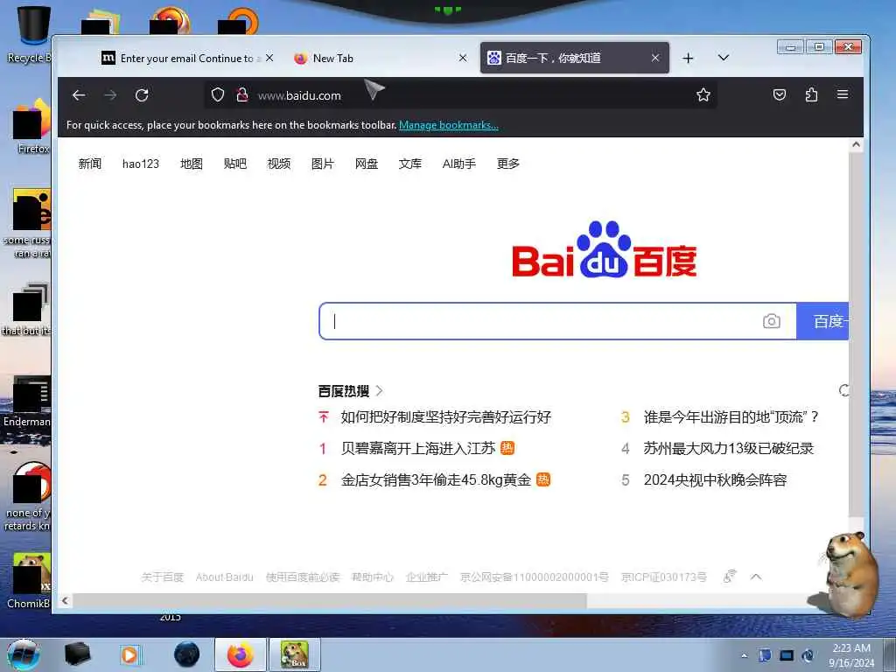Screen dimensions: 896x672
Task: Open Firefox hamburger application menu
Action: (843, 94)
